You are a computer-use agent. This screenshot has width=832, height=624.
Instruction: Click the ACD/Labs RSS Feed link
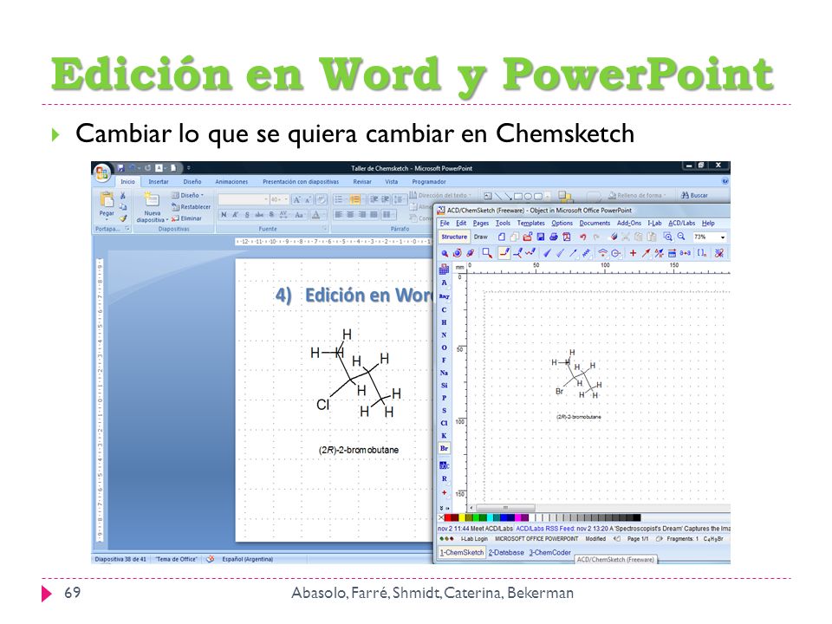(545, 529)
